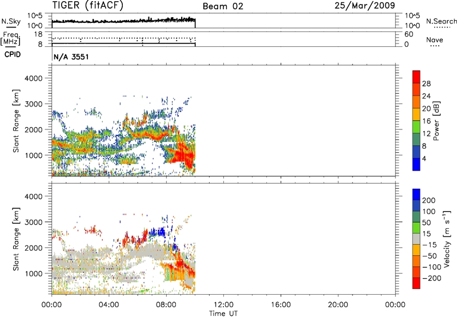Click the blue top of velocity color bar
457x317 pixels.
[x=416, y=195]
